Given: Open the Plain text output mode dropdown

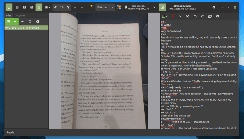Looking at the screenshot, I should coord(105,7).
